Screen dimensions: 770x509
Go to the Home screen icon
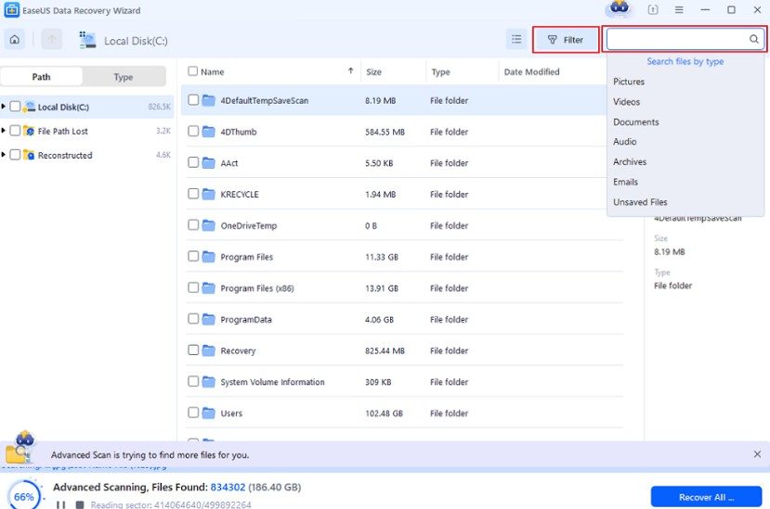click(15, 40)
